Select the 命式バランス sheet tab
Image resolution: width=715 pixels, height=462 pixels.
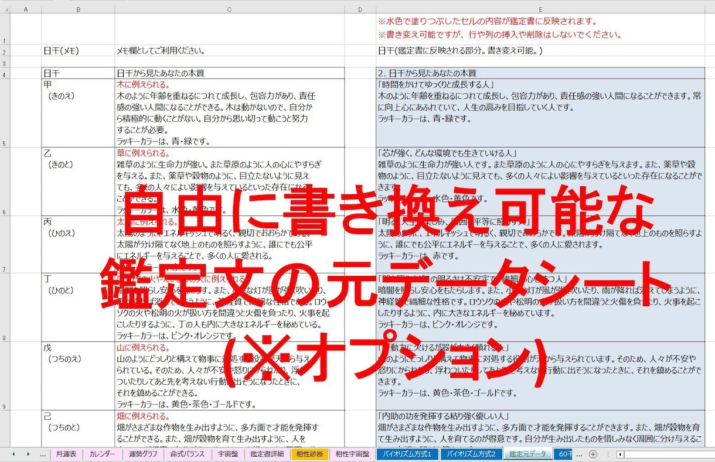[187, 454]
